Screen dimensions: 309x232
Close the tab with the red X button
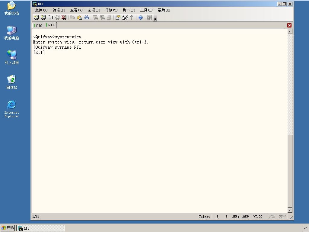coord(289,25)
